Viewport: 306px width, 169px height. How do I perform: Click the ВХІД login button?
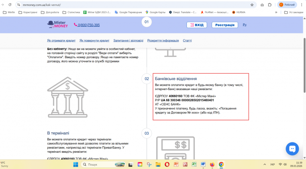coord(197,25)
